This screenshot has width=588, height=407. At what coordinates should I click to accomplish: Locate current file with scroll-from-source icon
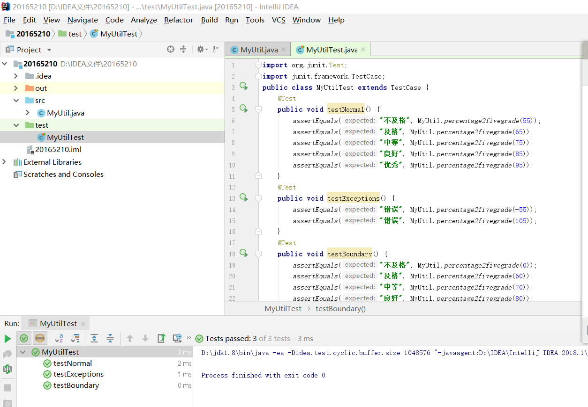(x=171, y=49)
